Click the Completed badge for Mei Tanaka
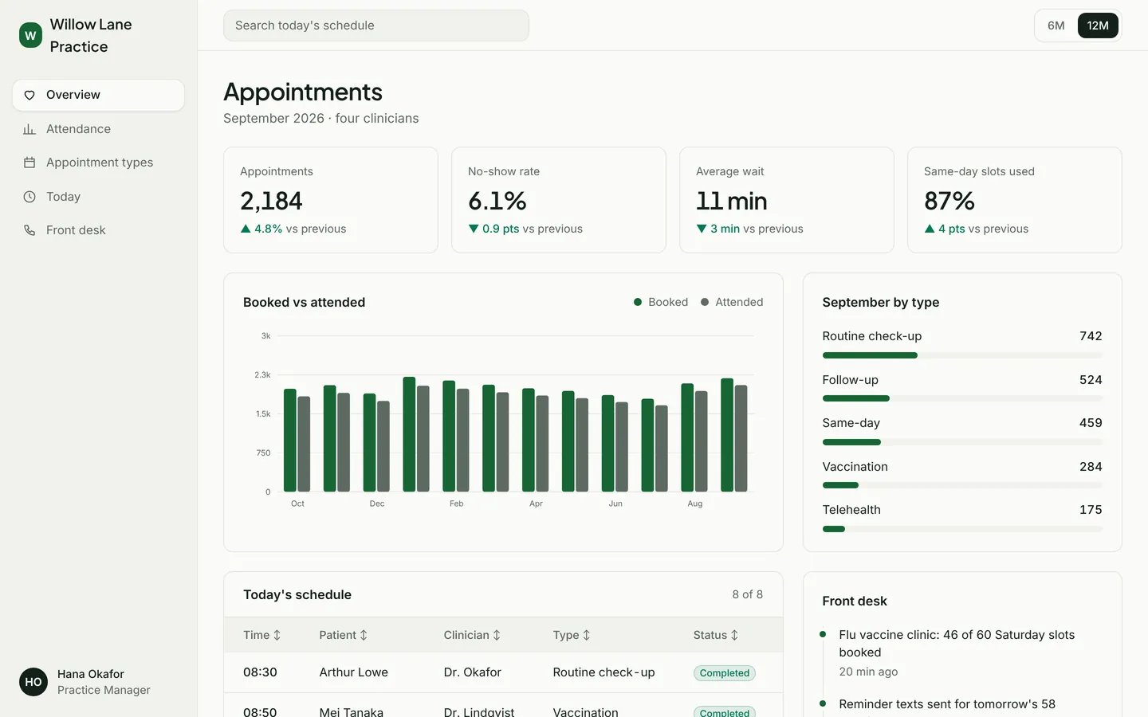The height and width of the screenshot is (717, 1148). point(724,712)
